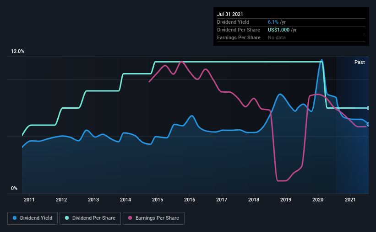Click the 2021 year label
Screen dimensions: 376x232
pyautogui.click(x=350, y=200)
